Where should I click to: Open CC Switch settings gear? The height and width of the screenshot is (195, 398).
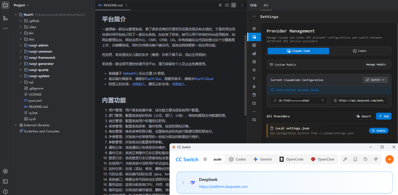click(205, 159)
